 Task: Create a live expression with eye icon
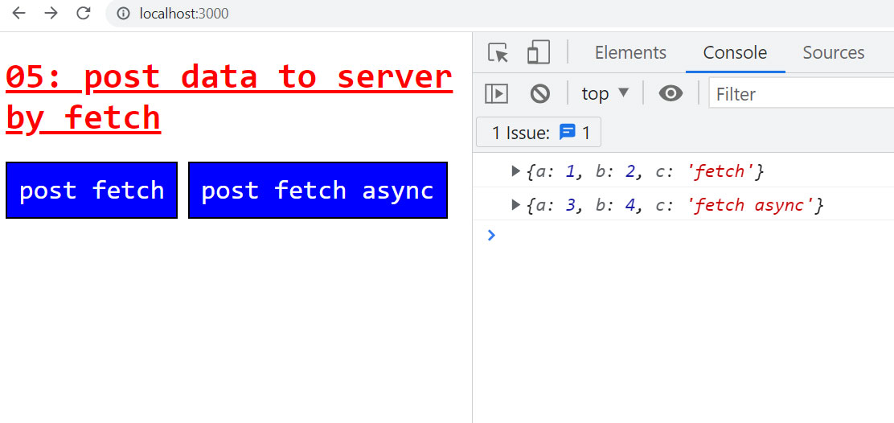click(x=670, y=94)
